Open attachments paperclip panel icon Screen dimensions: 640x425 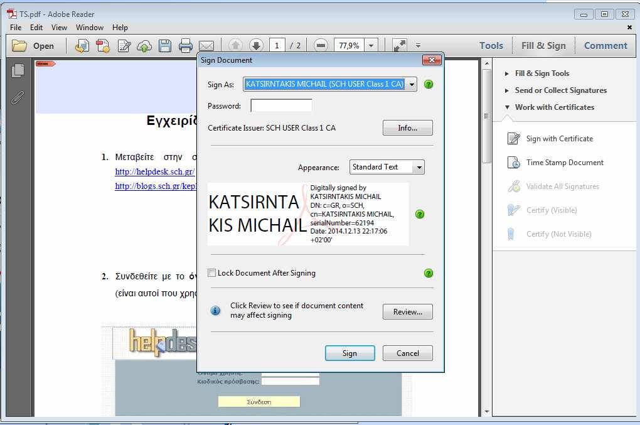pos(17,97)
